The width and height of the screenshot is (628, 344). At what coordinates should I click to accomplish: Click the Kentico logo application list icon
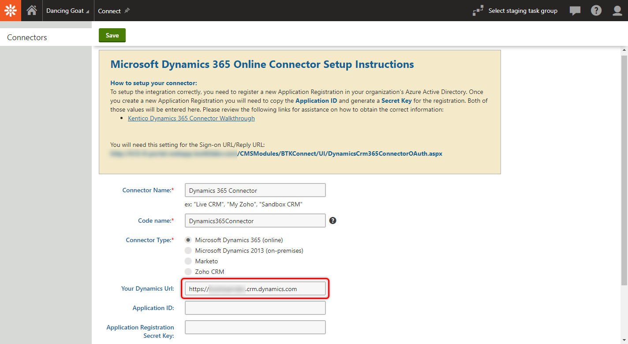click(11, 11)
